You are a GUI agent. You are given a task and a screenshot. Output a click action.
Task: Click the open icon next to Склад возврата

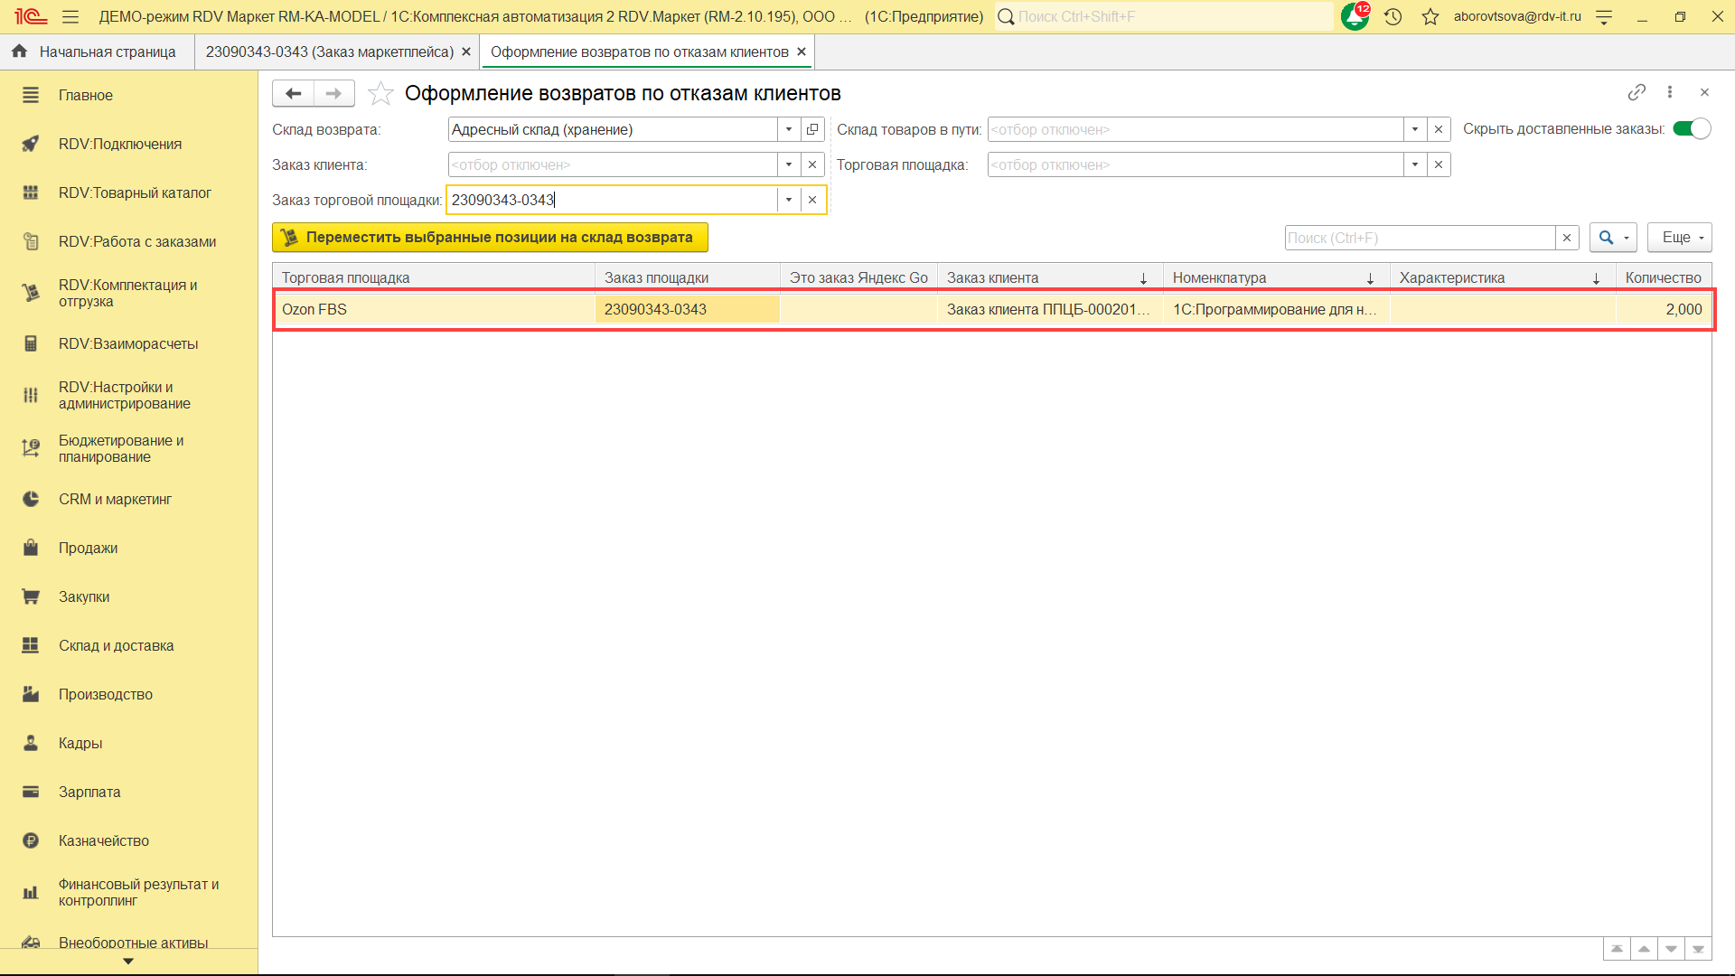point(812,129)
